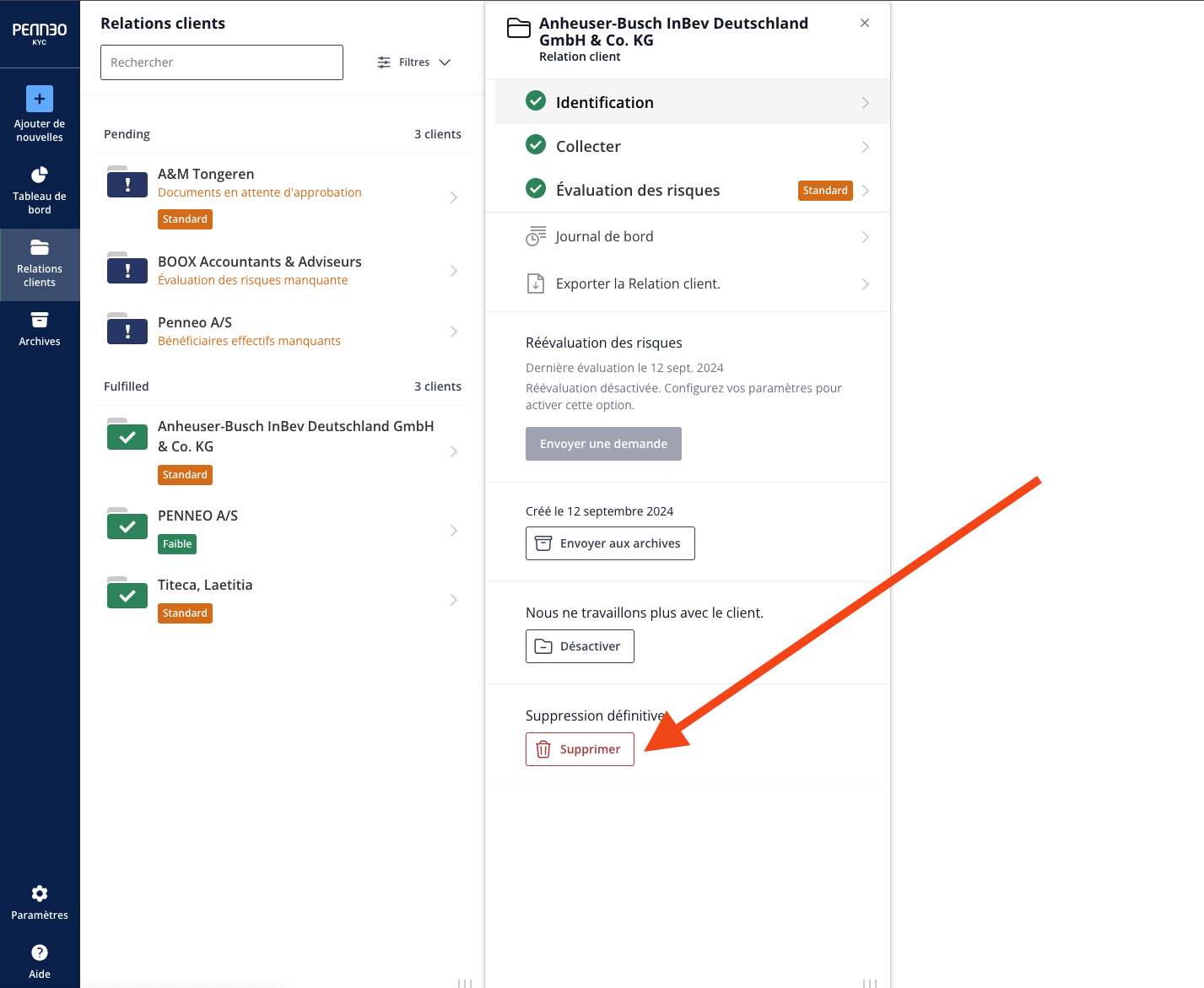Click the Journal de bord clock icon
This screenshot has width=1204, height=988.
(536, 236)
